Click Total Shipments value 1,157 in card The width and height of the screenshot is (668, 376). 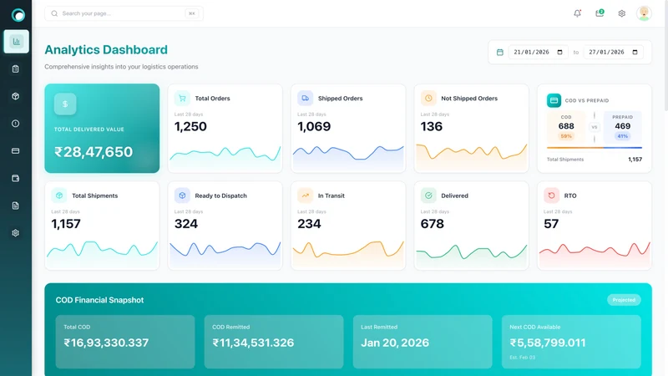pyautogui.click(x=66, y=224)
